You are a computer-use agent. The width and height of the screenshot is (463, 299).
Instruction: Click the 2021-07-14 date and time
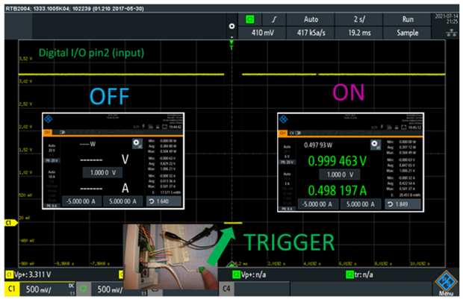446,19
